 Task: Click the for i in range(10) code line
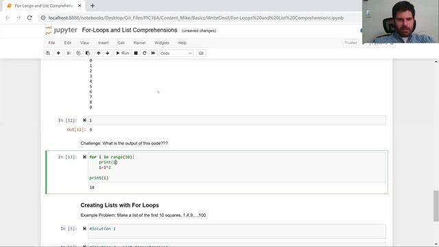pos(112,157)
